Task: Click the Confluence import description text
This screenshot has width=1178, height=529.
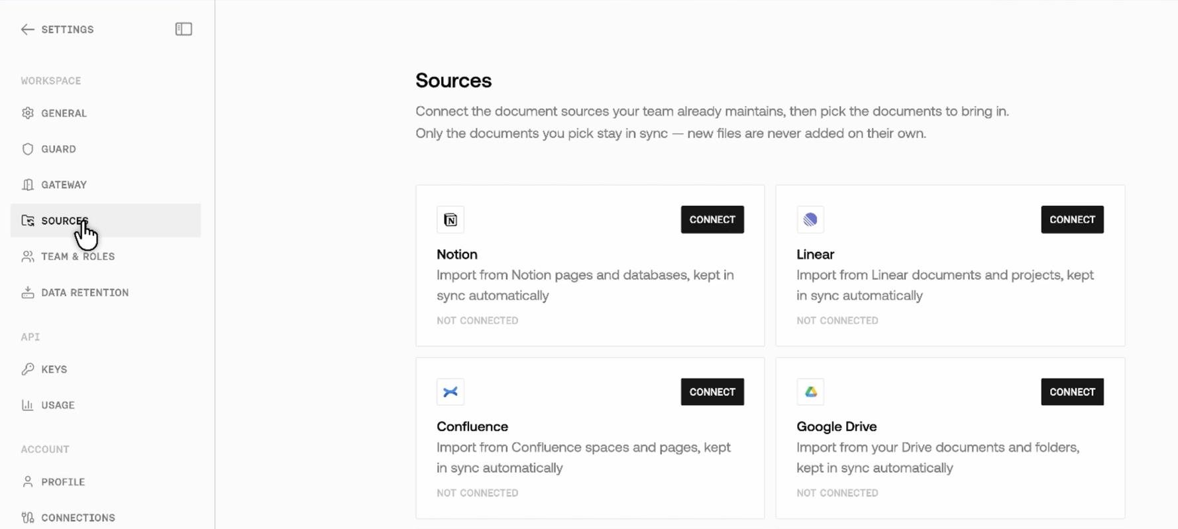Action: [x=584, y=457]
